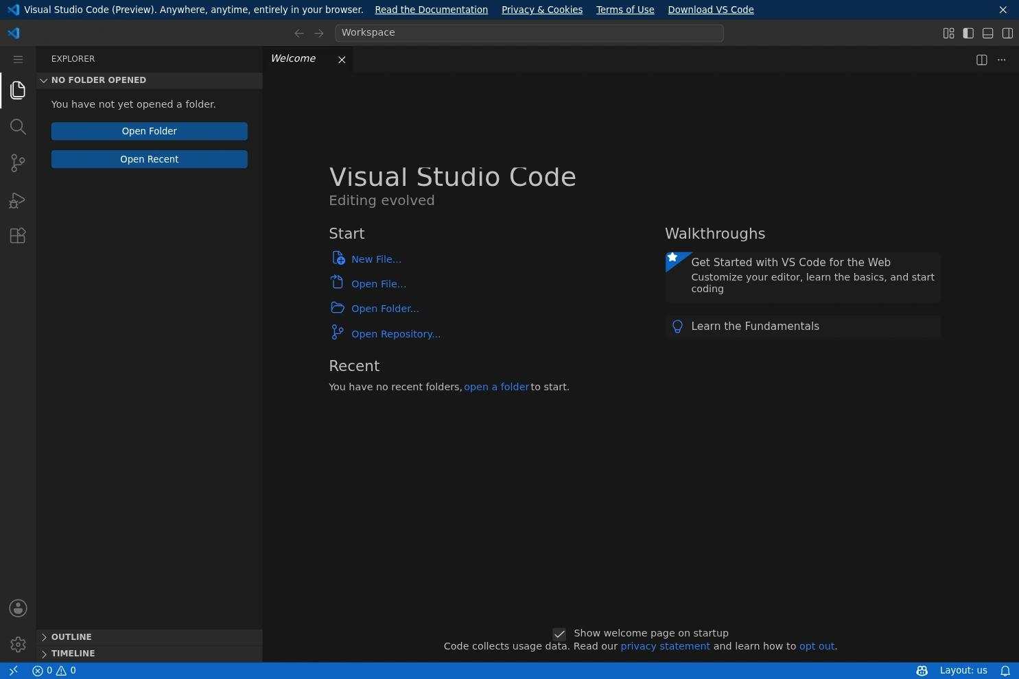This screenshot has width=1019, height=679.
Task: Open the Customize Layout control
Action: tap(948, 33)
